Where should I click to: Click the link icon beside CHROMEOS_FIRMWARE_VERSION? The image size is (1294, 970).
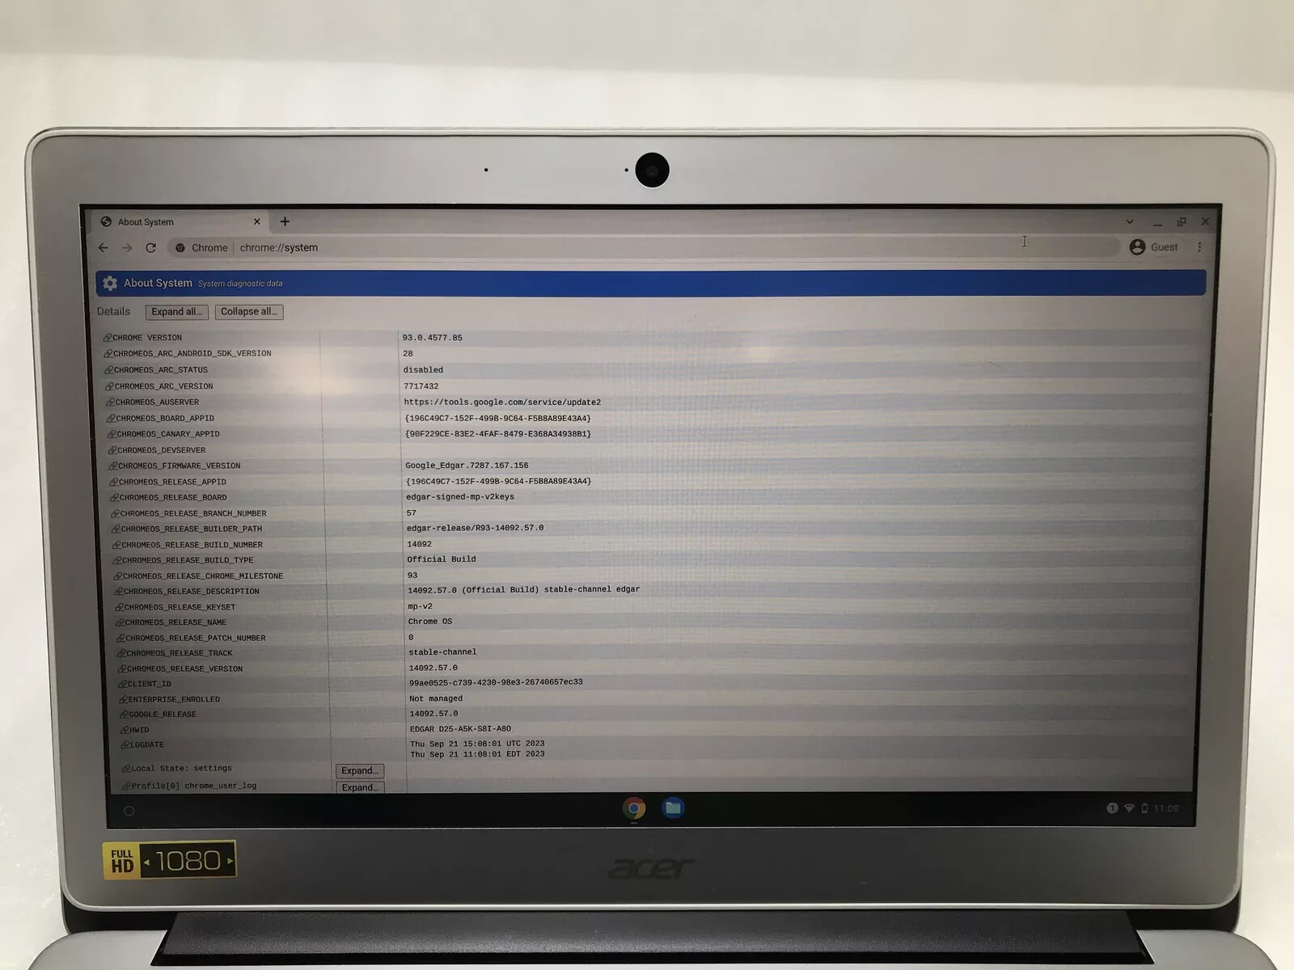click(113, 466)
